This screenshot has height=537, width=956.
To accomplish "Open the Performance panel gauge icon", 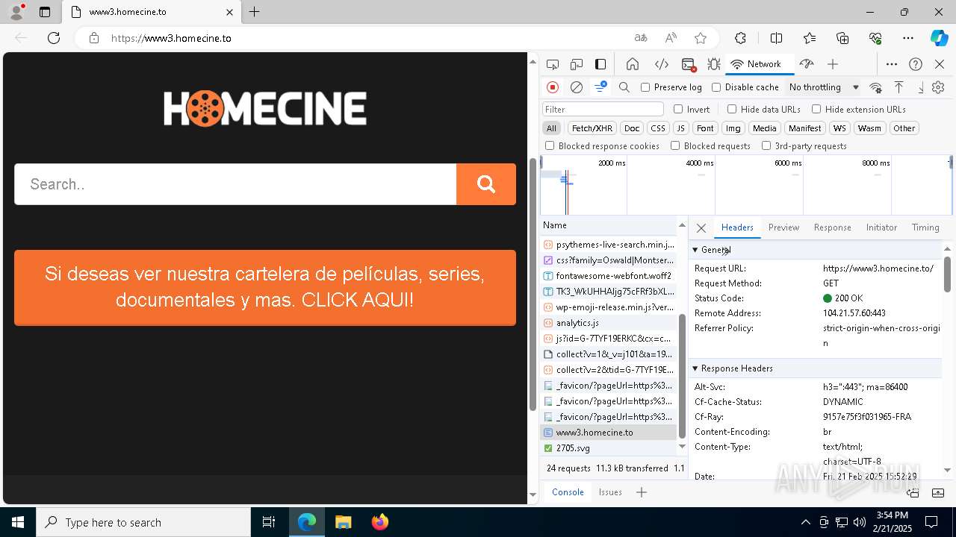I will (x=806, y=64).
